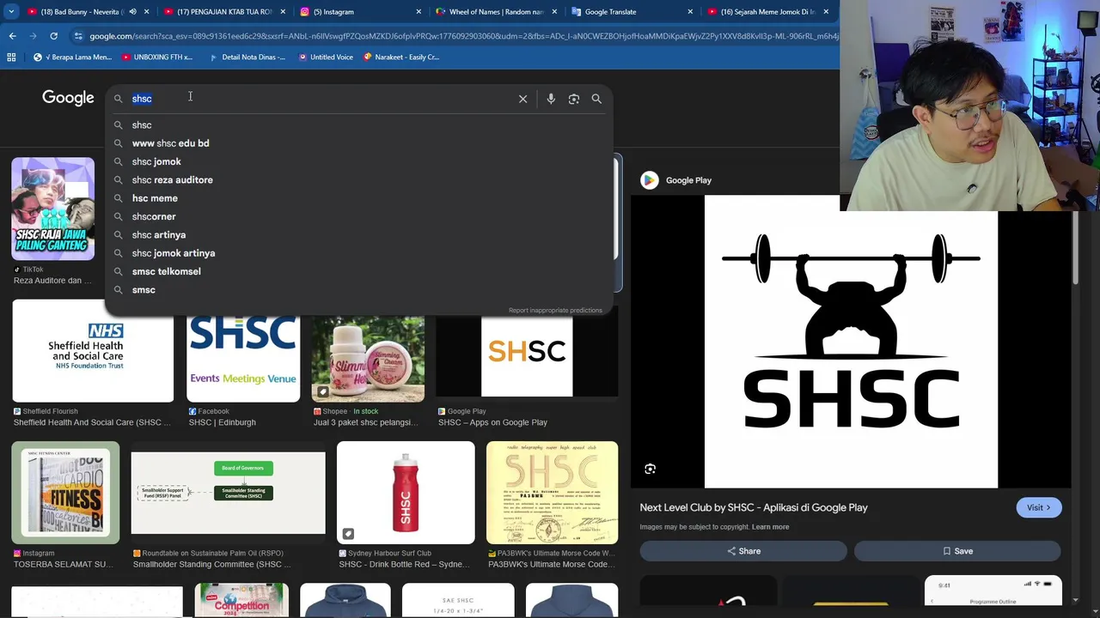Open the PA3BWK Morse code certificate thumbnail

[552, 493]
